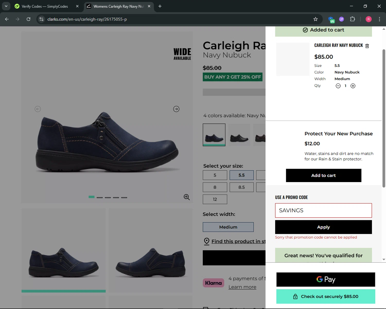View site information icon in address bar

coord(41,19)
